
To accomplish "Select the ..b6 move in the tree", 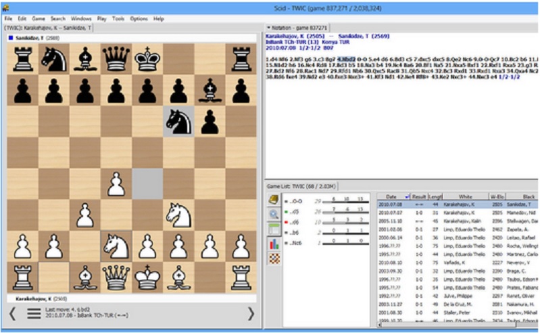I will (x=294, y=233).
